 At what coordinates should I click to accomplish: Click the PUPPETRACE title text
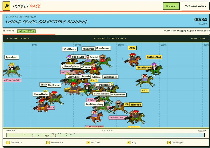(x=27, y=6)
